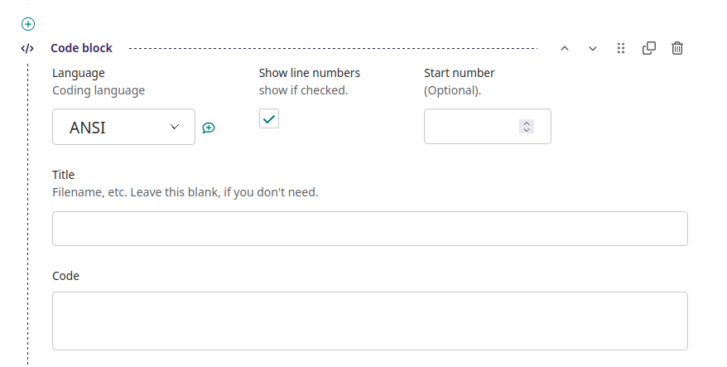Image resolution: width=727 pixels, height=367 pixels.
Task: Decrease Start number with down stepper arrow
Action: click(527, 130)
